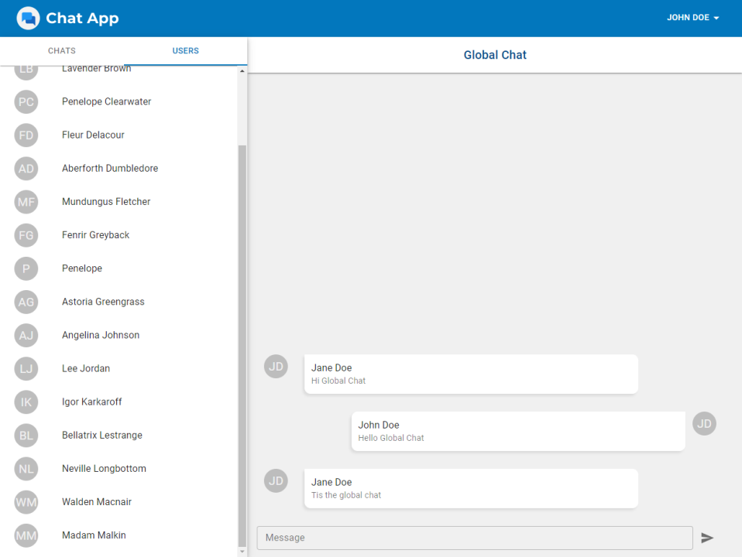Focus the Message input field
This screenshot has height=557, width=742.
(x=475, y=538)
